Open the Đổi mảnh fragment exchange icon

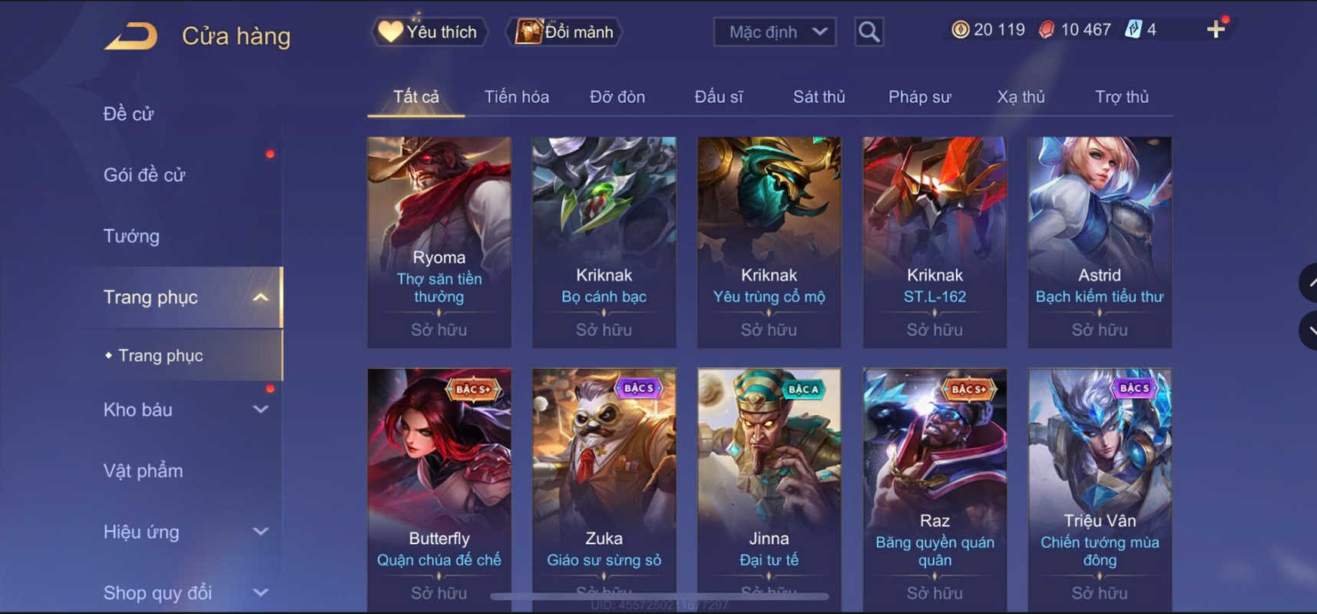coord(528,32)
